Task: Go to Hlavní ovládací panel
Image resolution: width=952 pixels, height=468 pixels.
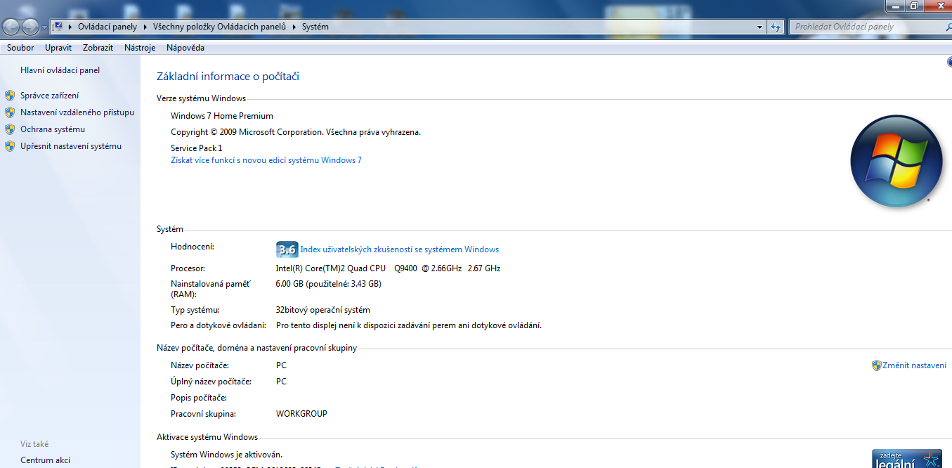Action: point(60,70)
